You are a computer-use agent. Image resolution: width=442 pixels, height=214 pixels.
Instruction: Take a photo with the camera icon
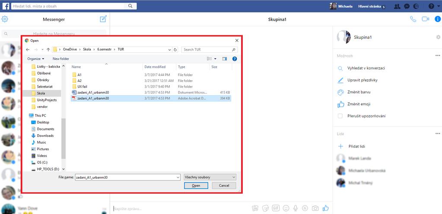[315, 208]
